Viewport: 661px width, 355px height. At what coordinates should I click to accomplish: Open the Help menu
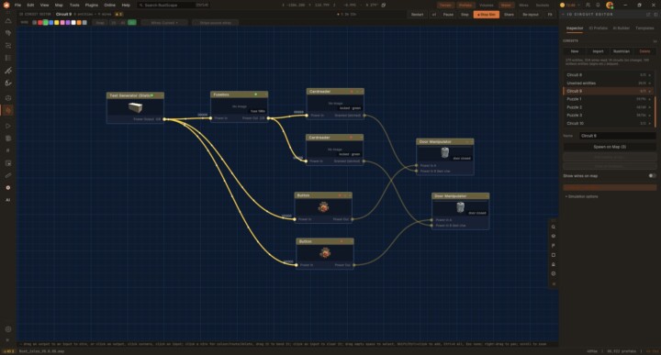(126, 6)
